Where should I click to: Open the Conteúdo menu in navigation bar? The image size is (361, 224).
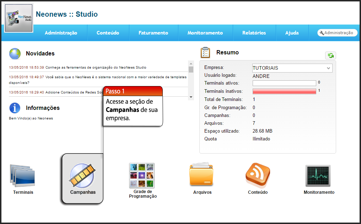pos(108,33)
